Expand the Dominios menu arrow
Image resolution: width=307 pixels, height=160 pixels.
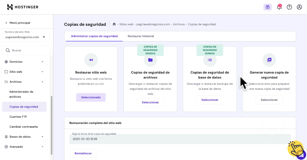coord(42,62)
